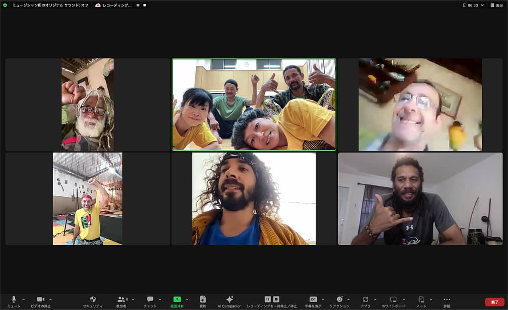Show captions with the CC icon
The image size is (508, 310).
tap(313, 299)
